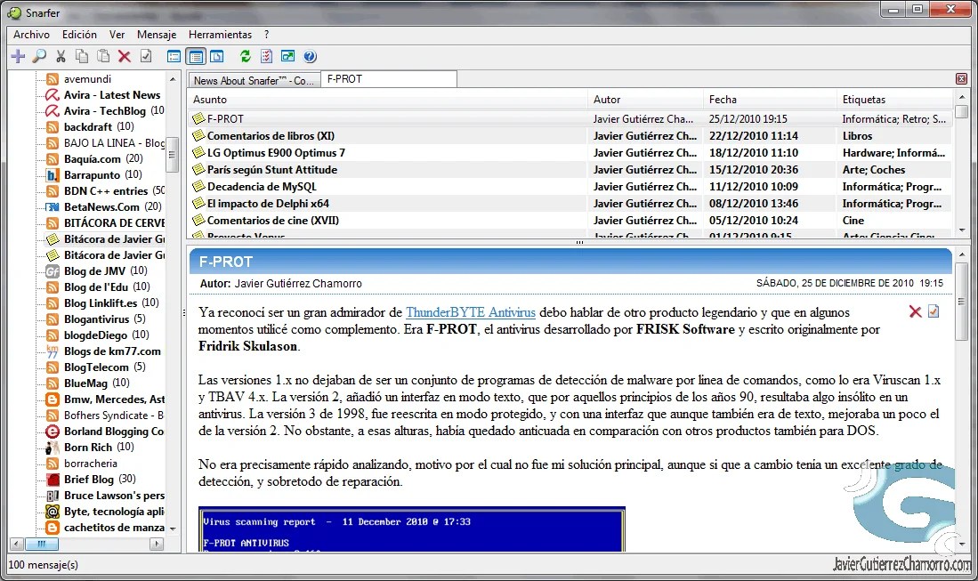Follow the ThunderBYTE Antivirus link
This screenshot has height=581, width=978.
pyautogui.click(x=470, y=312)
